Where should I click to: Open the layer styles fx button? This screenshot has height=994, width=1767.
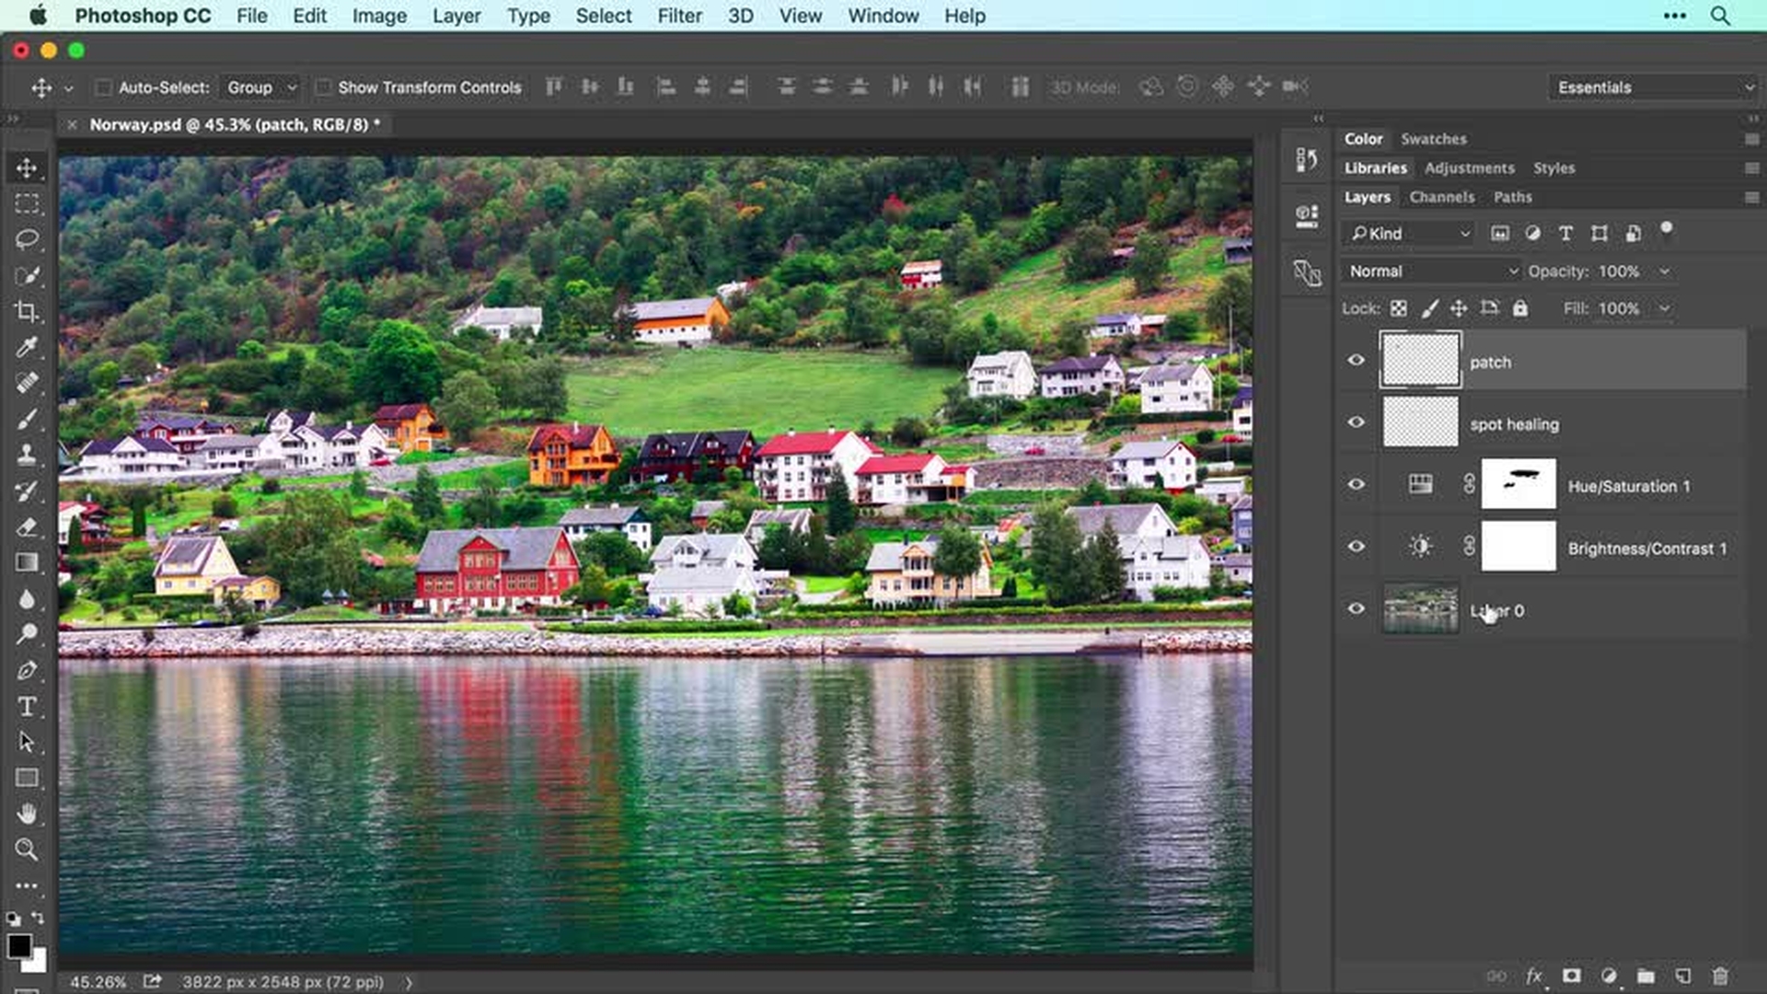[1534, 977]
